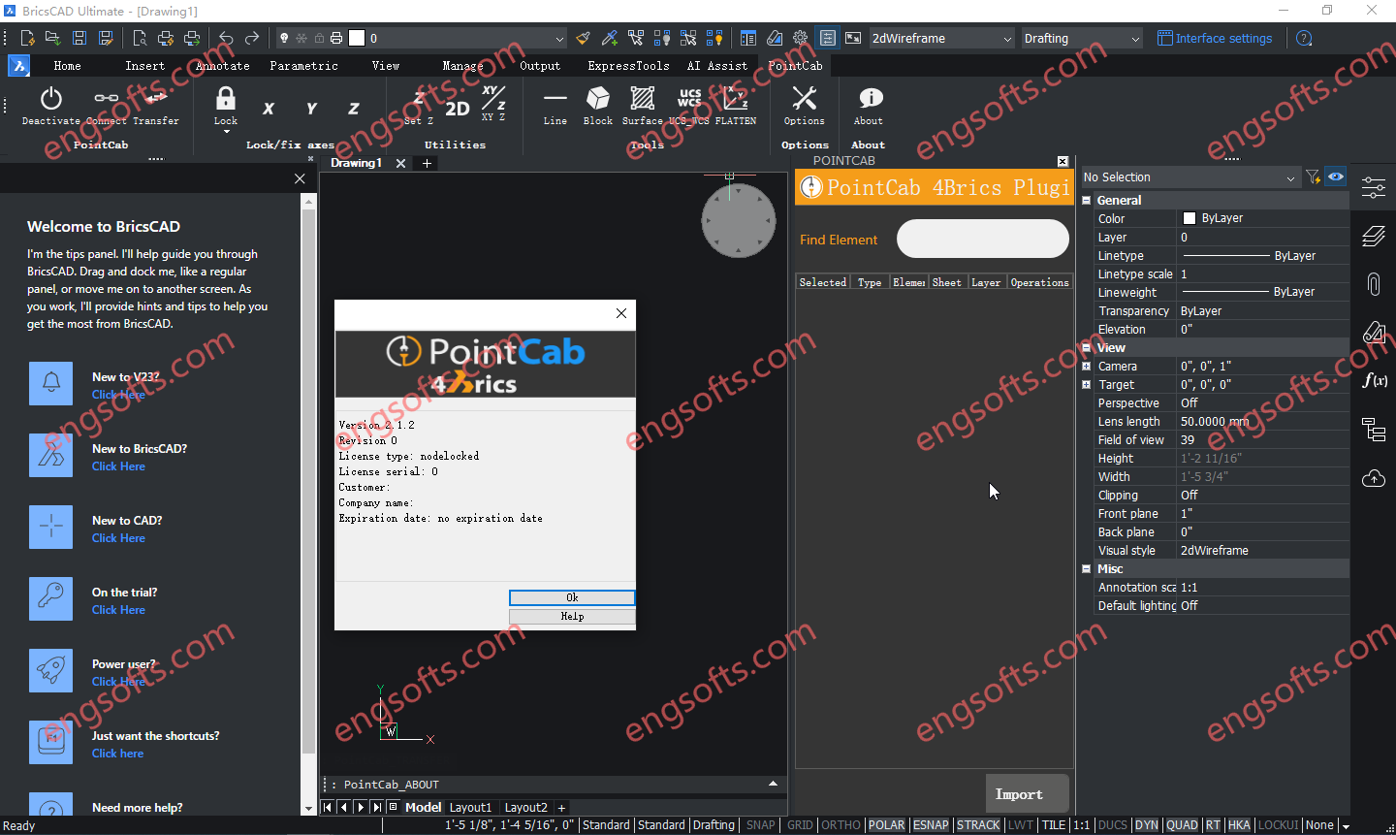Click the ByLayer Color swatch in properties
The image size is (1396, 835).
coord(1190,219)
